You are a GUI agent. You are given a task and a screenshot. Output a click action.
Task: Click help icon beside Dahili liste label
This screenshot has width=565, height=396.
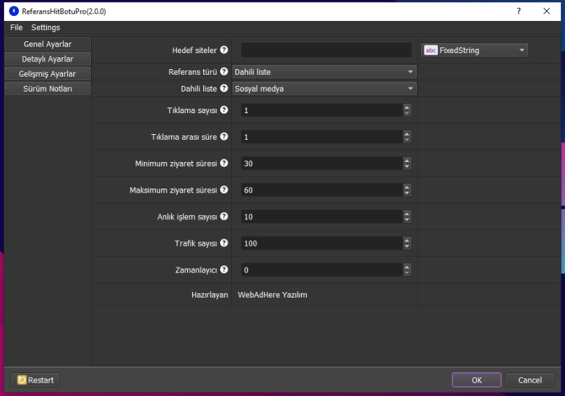pyautogui.click(x=224, y=89)
